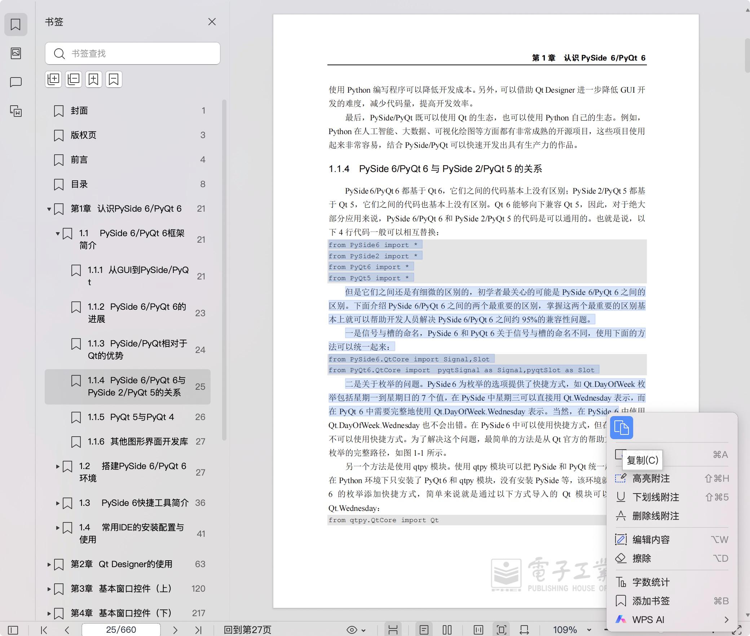The width and height of the screenshot is (750, 636).
Task: Open the annotations/comments panel
Action: pyautogui.click(x=16, y=82)
